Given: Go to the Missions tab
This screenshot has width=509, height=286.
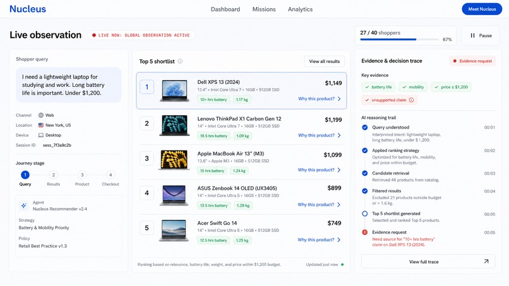Looking at the screenshot, I should (x=264, y=9).
